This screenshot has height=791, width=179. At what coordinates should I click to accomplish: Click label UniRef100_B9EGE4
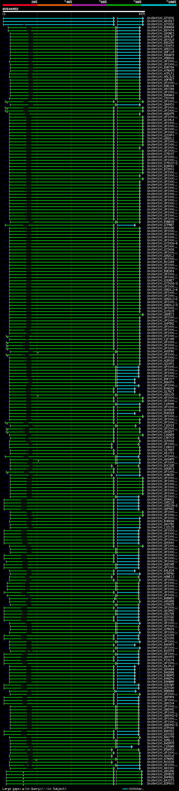161,271
